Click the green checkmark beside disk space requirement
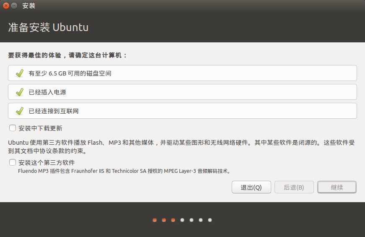The width and height of the screenshot is (365, 237). [19, 73]
